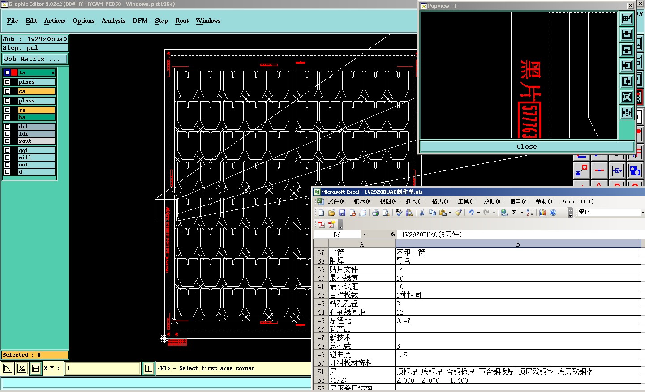Expand Excel toolbar options chevron
Image resolution: width=645 pixels, height=392 pixels.
(570, 213)
